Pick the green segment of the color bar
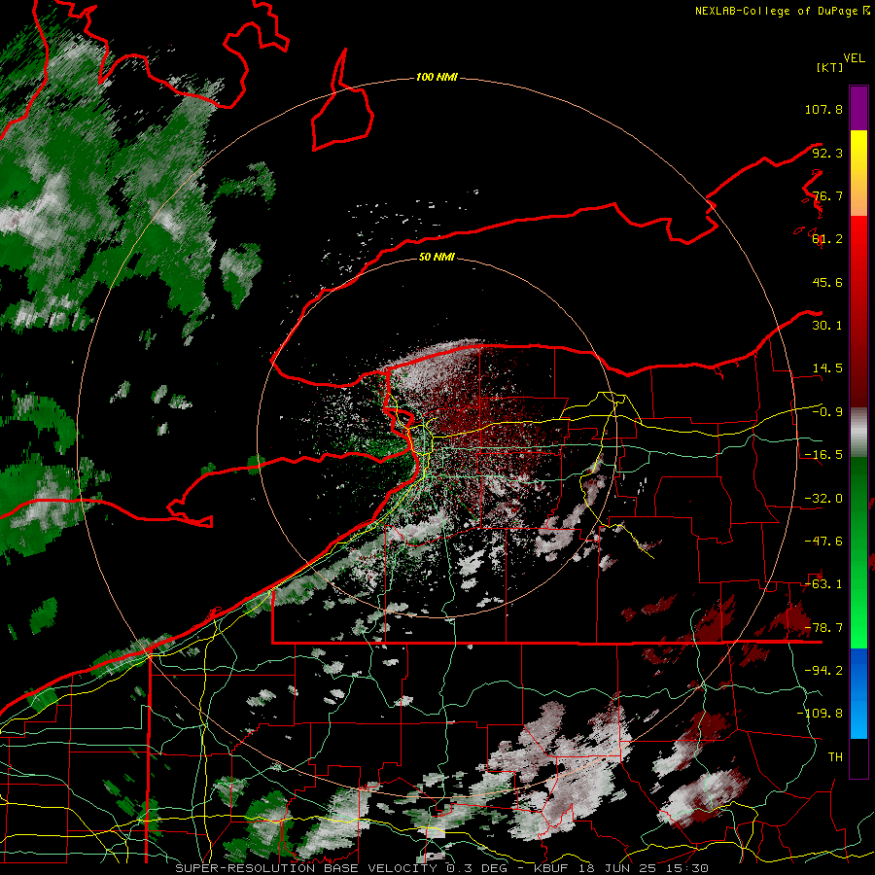The height and width of the screenshot is (875, 875). click(x=858, y=552)
